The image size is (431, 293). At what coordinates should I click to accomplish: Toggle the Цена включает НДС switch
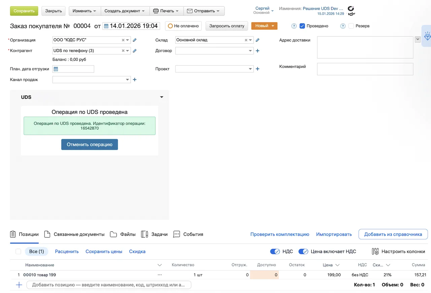coord(303,252)
